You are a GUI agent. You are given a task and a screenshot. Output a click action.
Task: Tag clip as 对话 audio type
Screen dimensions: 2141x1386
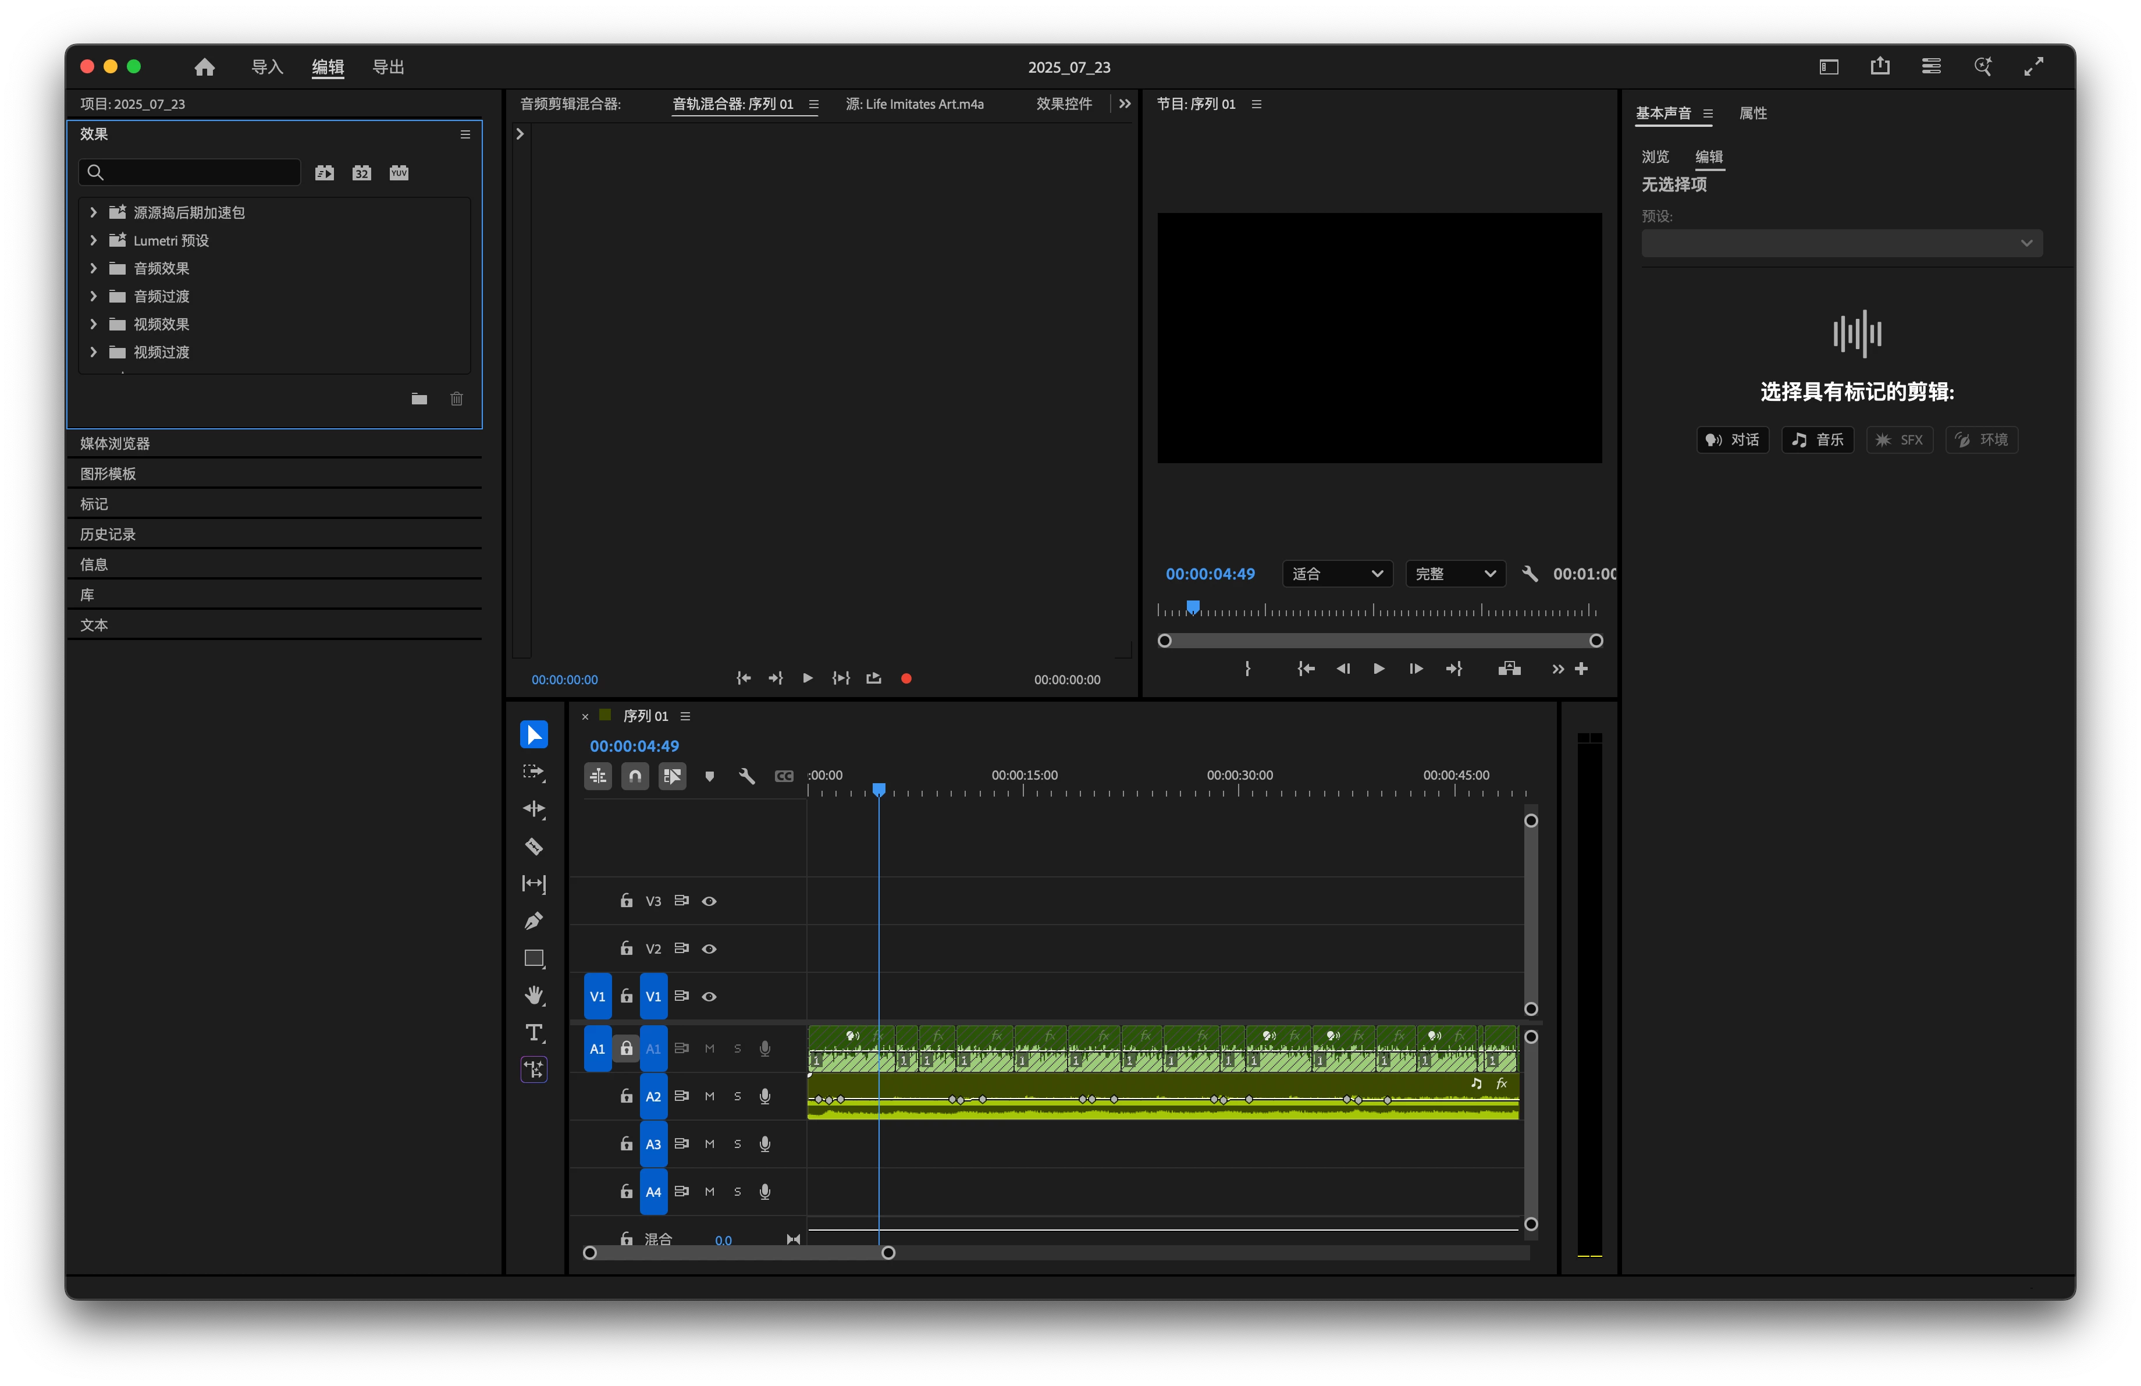coord(1733,440)
